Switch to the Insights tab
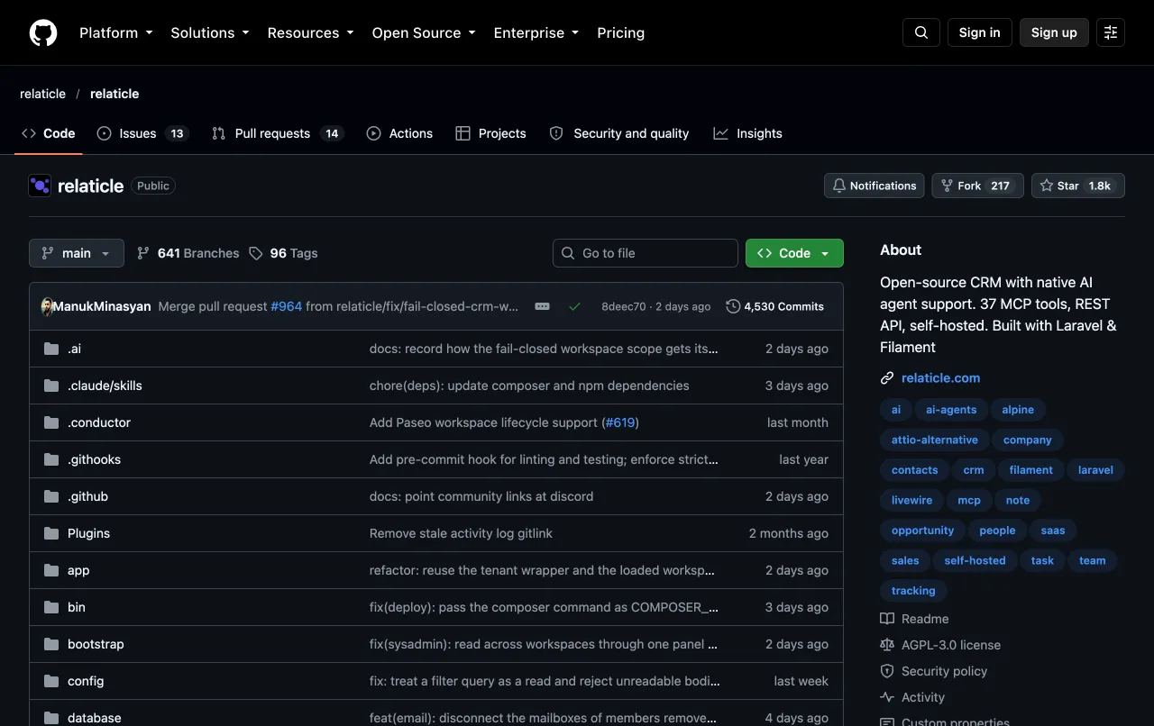 [x=748, y=133]
